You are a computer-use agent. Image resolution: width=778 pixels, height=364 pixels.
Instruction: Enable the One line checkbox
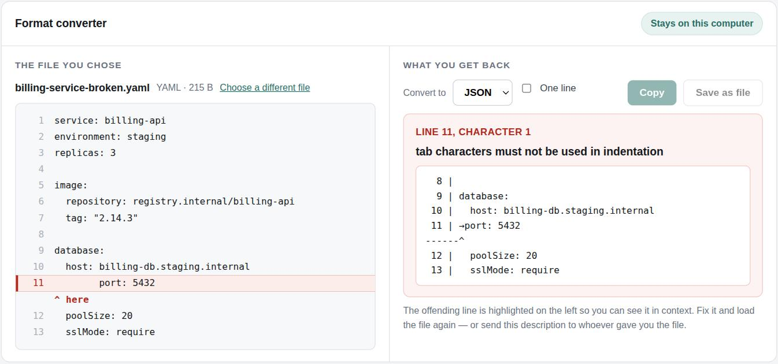(x=527, y=88)
